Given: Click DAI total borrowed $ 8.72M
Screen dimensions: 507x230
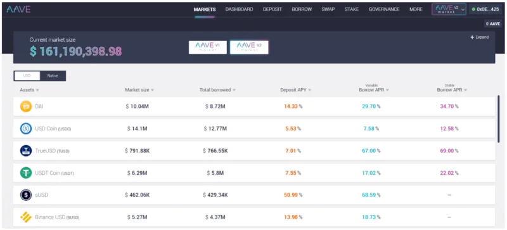Looking at the screenshot, I should [x=215, y=106].
